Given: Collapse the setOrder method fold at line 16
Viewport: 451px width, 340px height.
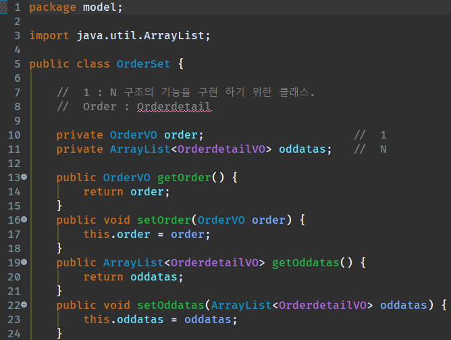Looking at the screenshot, I should [x=24, y=220].
